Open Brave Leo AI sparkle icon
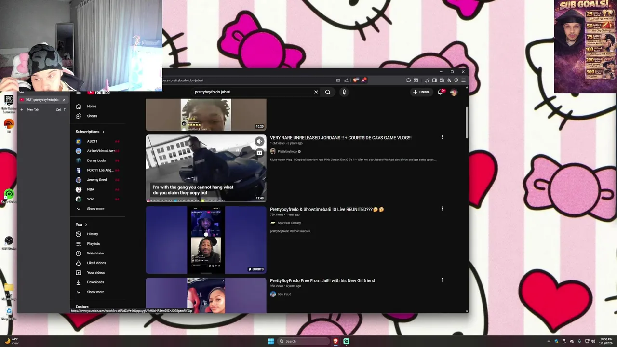The image size is (617, 347). [x=449, y=80]
